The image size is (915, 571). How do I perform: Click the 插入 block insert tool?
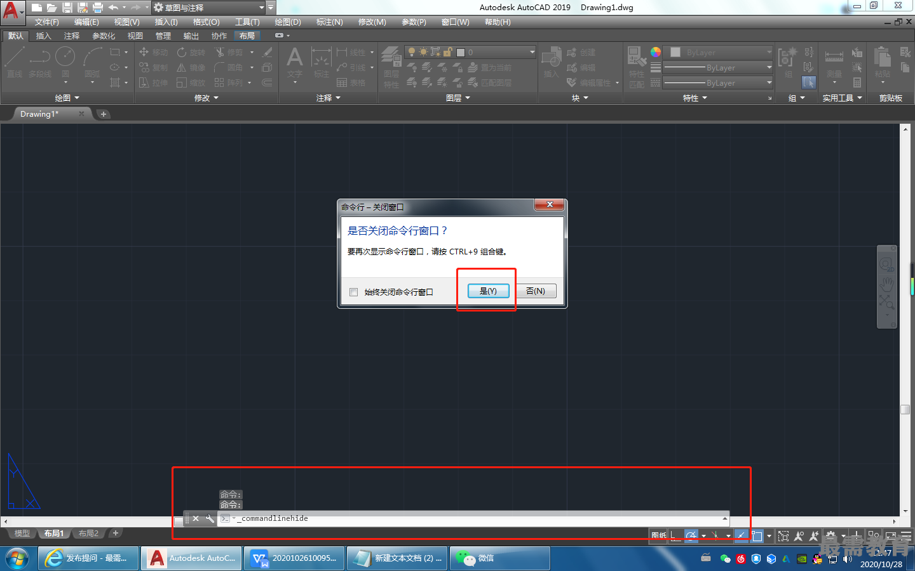coord(551,62)
